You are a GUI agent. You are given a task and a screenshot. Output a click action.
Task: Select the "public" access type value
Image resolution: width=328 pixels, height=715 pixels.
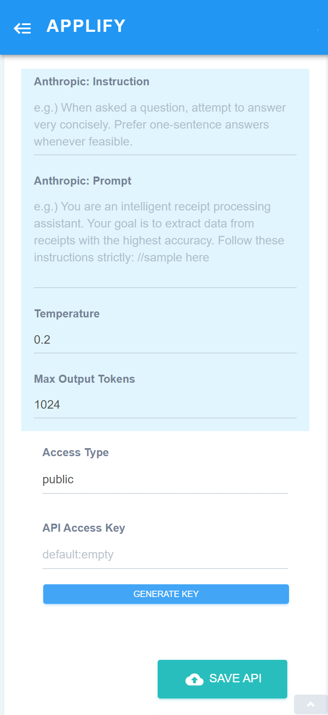(x=58, y=479)
